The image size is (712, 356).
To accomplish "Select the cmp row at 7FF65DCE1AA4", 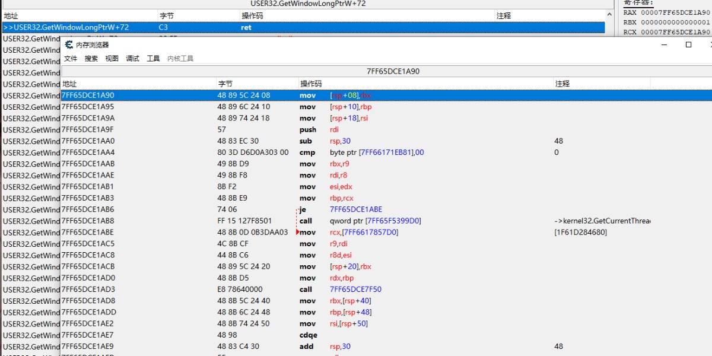I will tap(387, 152).
